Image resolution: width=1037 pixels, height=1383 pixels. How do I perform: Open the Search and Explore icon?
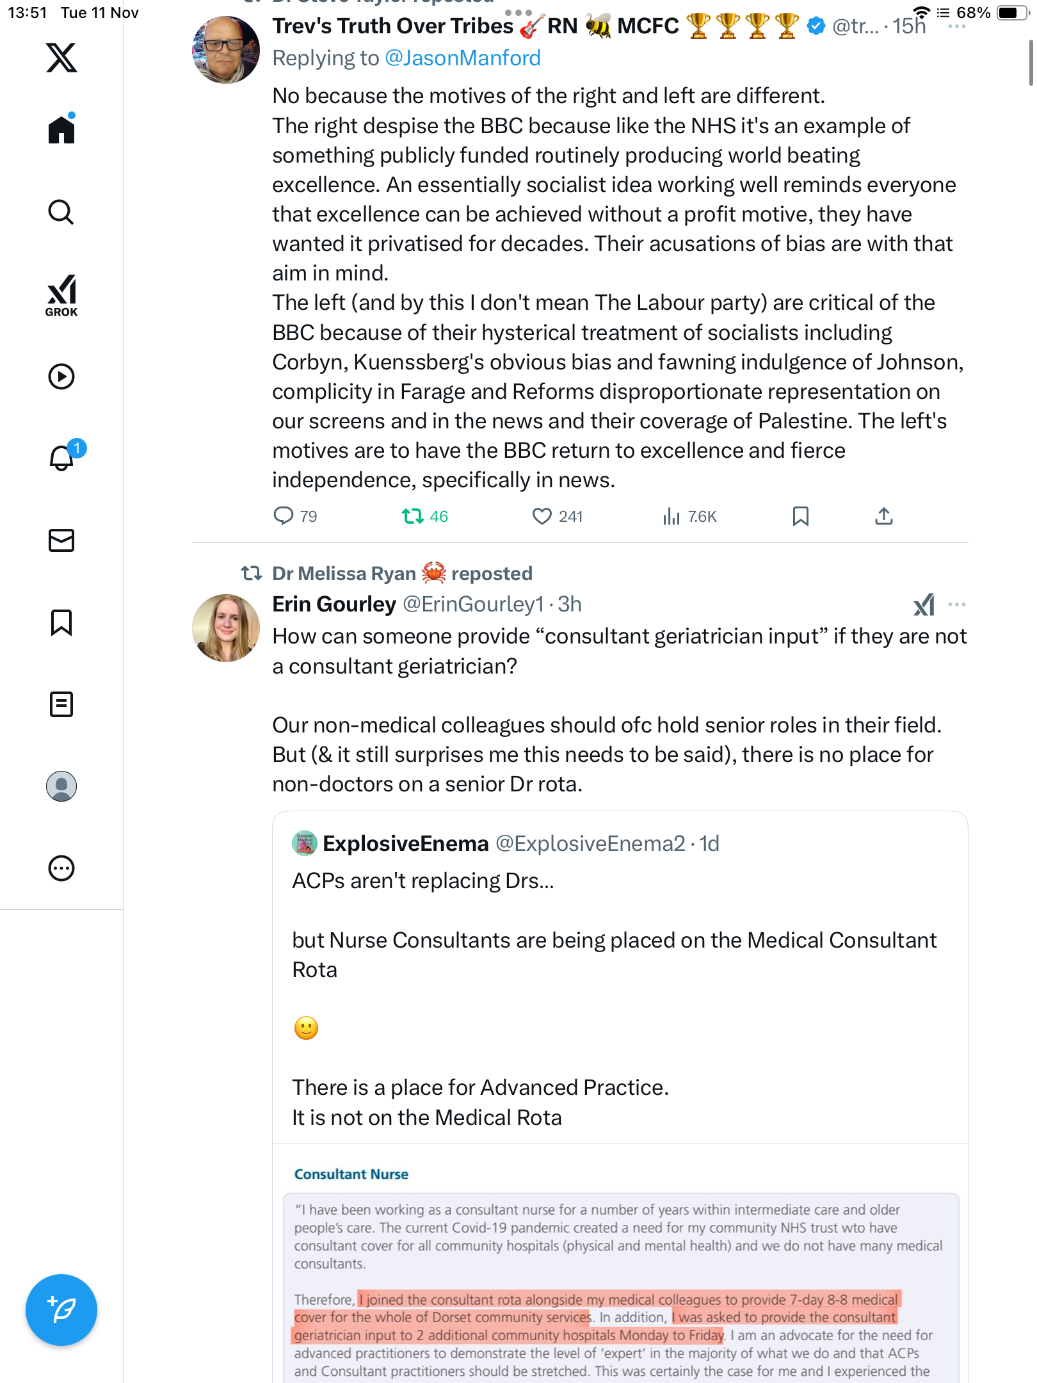click(x=61, y=212)
